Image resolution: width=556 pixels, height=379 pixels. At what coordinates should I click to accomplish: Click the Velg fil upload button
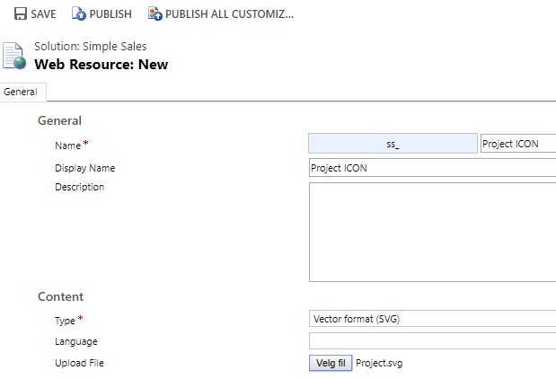pyautogui.click(x=330, y=363)
